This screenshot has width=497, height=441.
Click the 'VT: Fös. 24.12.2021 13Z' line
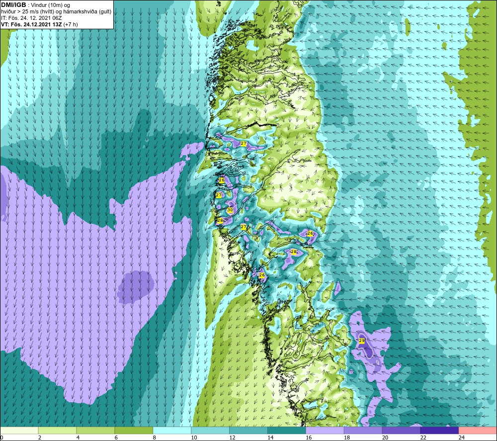(32, 24)
